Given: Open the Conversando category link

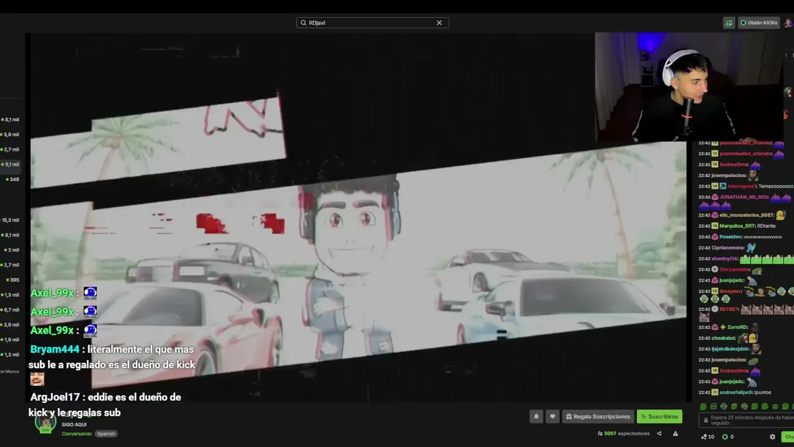Looking at the screenshot, I should (77, 434).
